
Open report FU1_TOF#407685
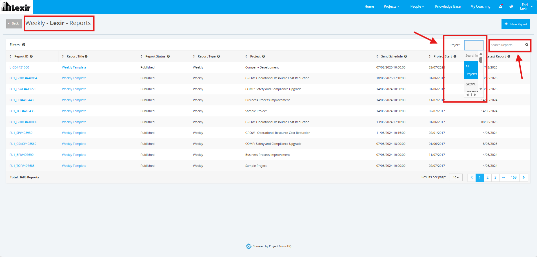22,166
